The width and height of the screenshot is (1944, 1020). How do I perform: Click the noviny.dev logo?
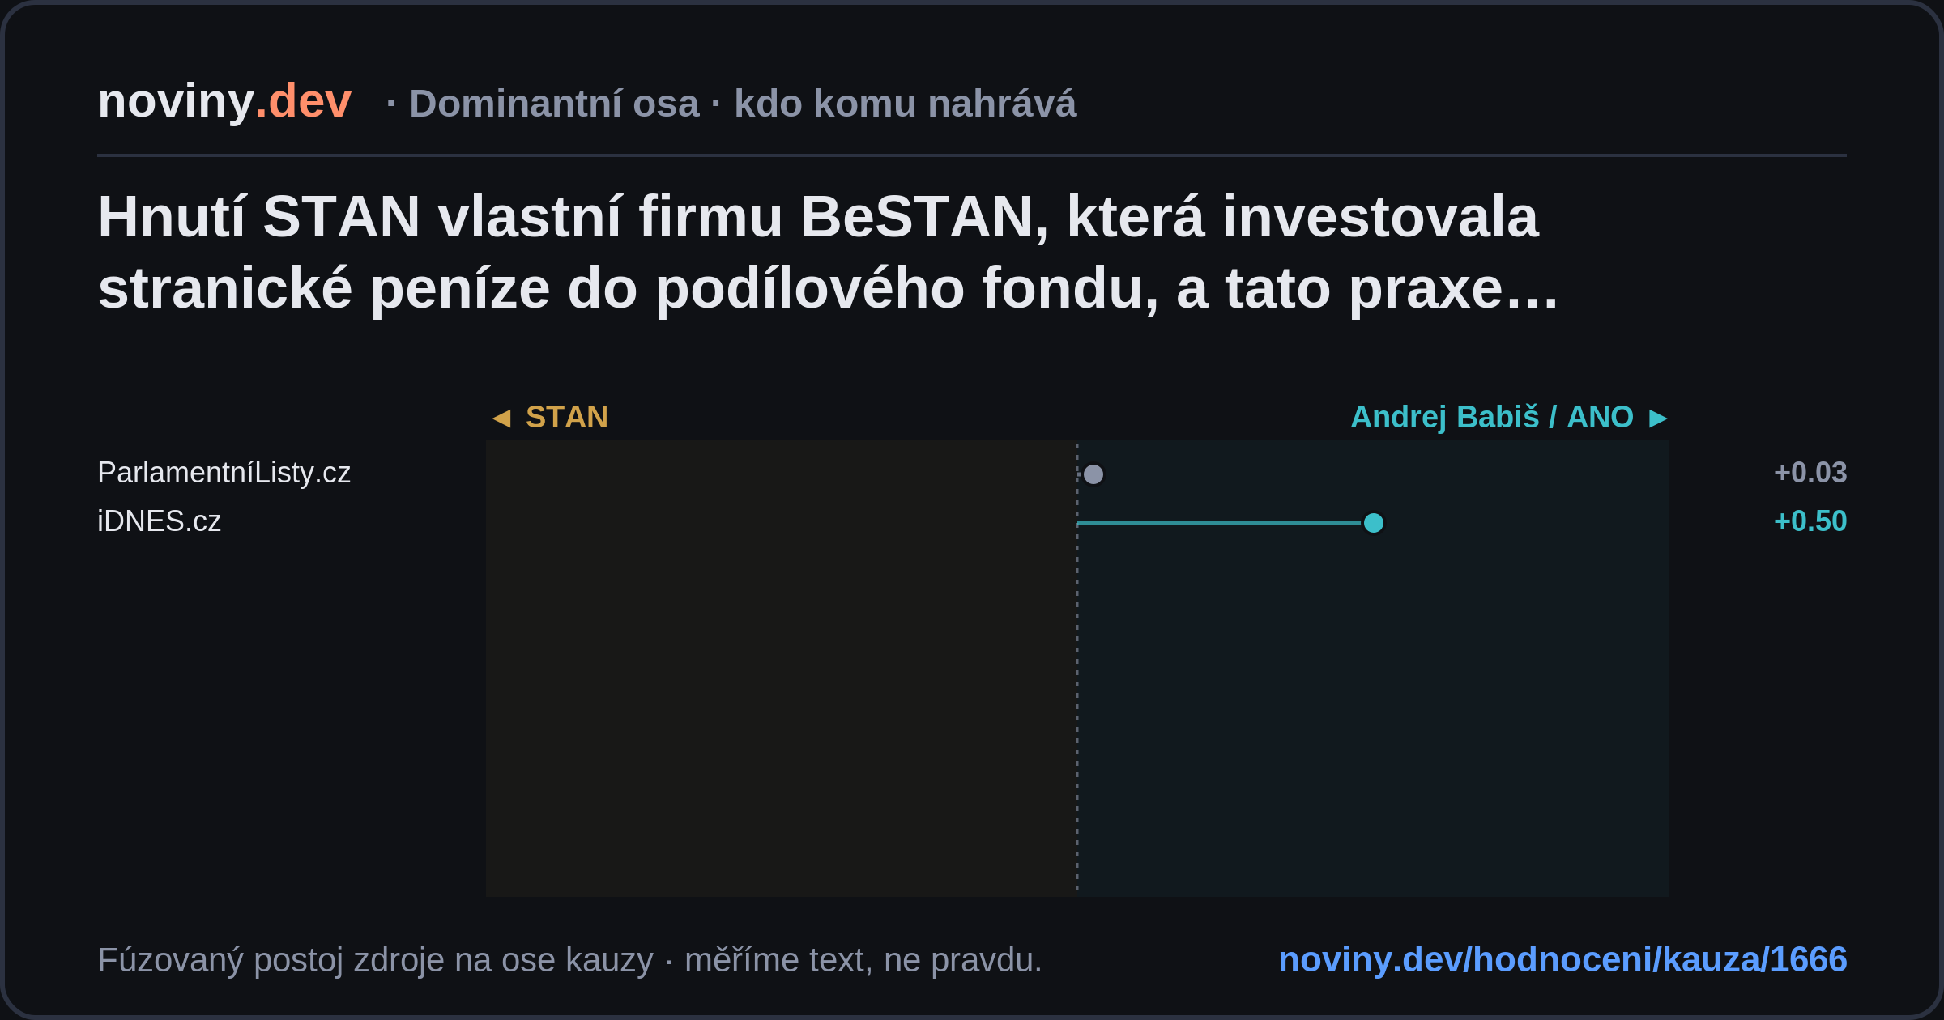224,101
